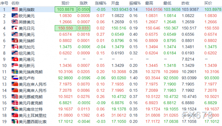The height and width of the screenshot is (126, 222).
Task: Click the EU flag icon for 欧元美元
Action: (15, 15)
